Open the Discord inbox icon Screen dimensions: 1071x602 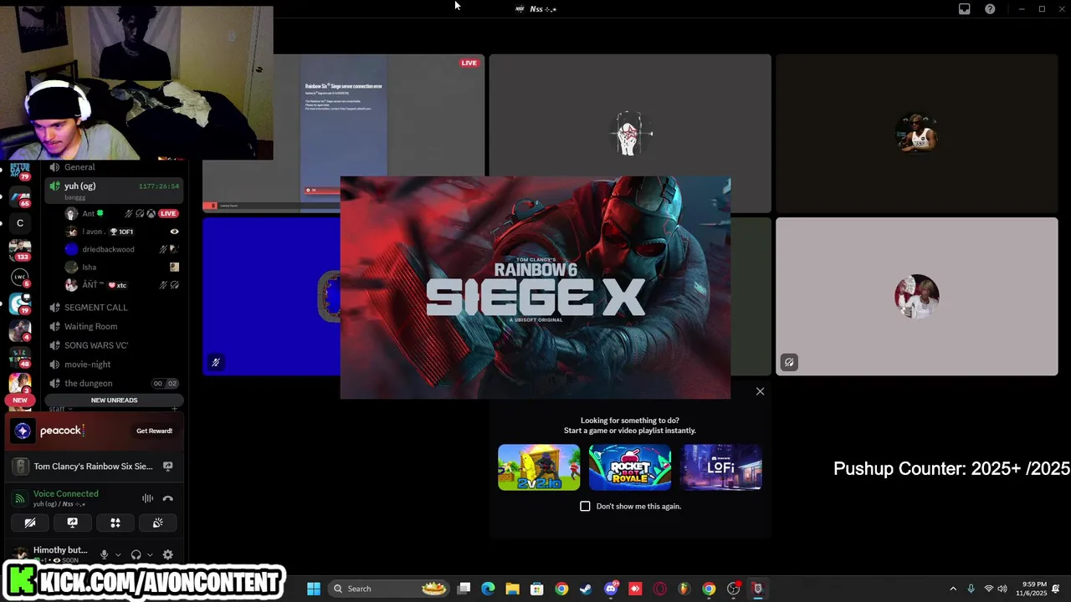click(x=965, y=9)
